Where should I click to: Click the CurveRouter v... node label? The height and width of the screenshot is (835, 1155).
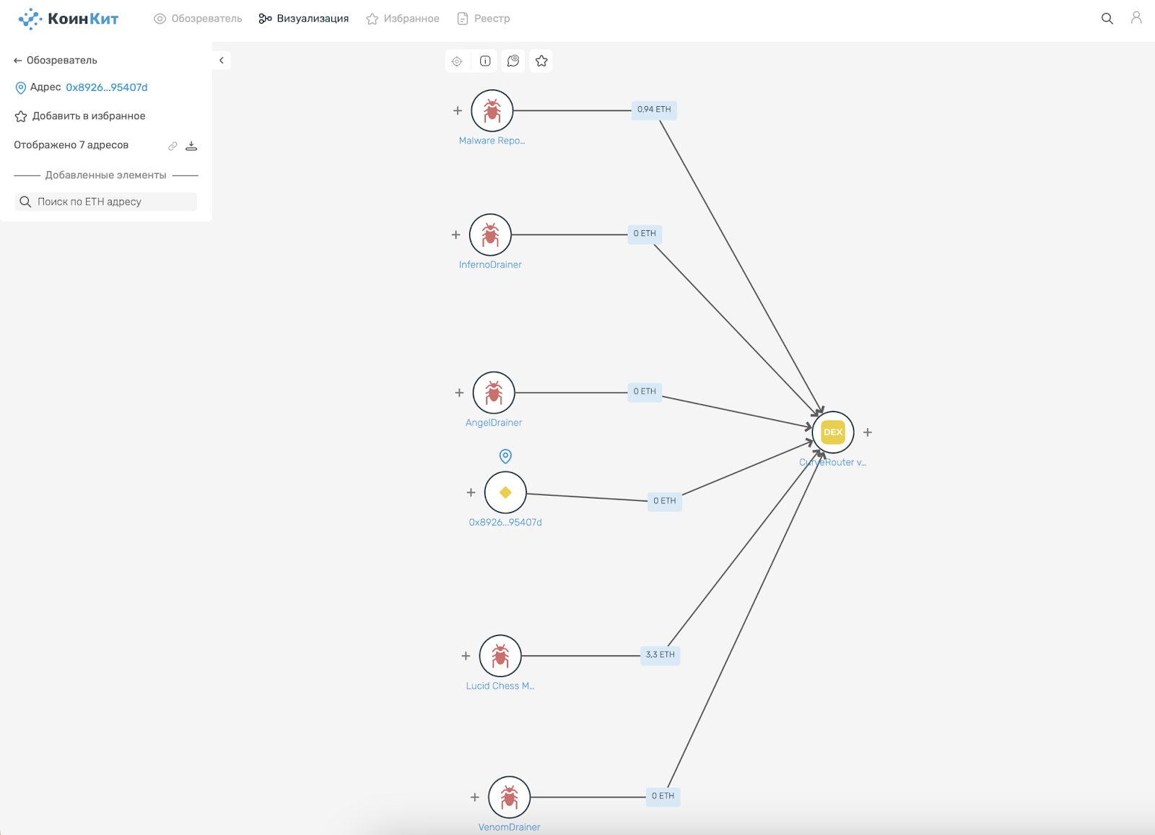click(x=833, y=463)
